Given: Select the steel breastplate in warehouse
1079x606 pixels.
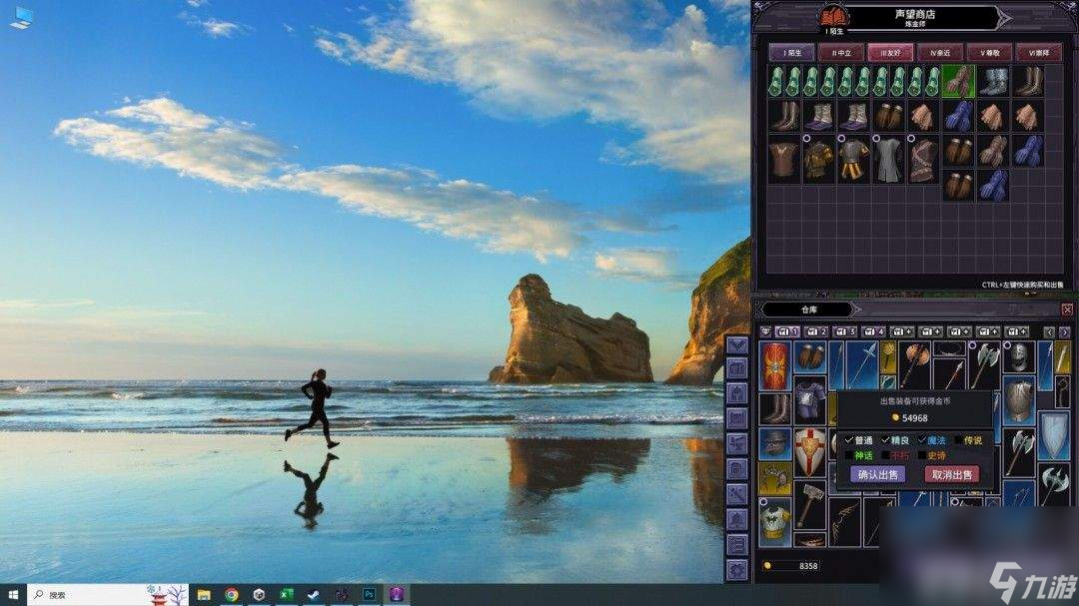Looking at the screenshot, I should pos(1018,401).
